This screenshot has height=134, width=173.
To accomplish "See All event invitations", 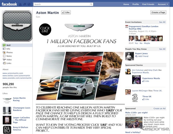I will coord(162,22).
